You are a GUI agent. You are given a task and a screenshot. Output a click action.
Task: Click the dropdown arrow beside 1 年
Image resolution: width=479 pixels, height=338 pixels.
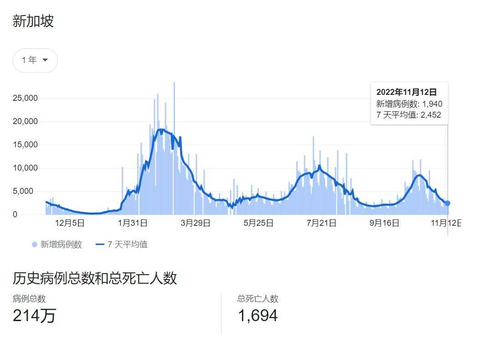(45, 60)
